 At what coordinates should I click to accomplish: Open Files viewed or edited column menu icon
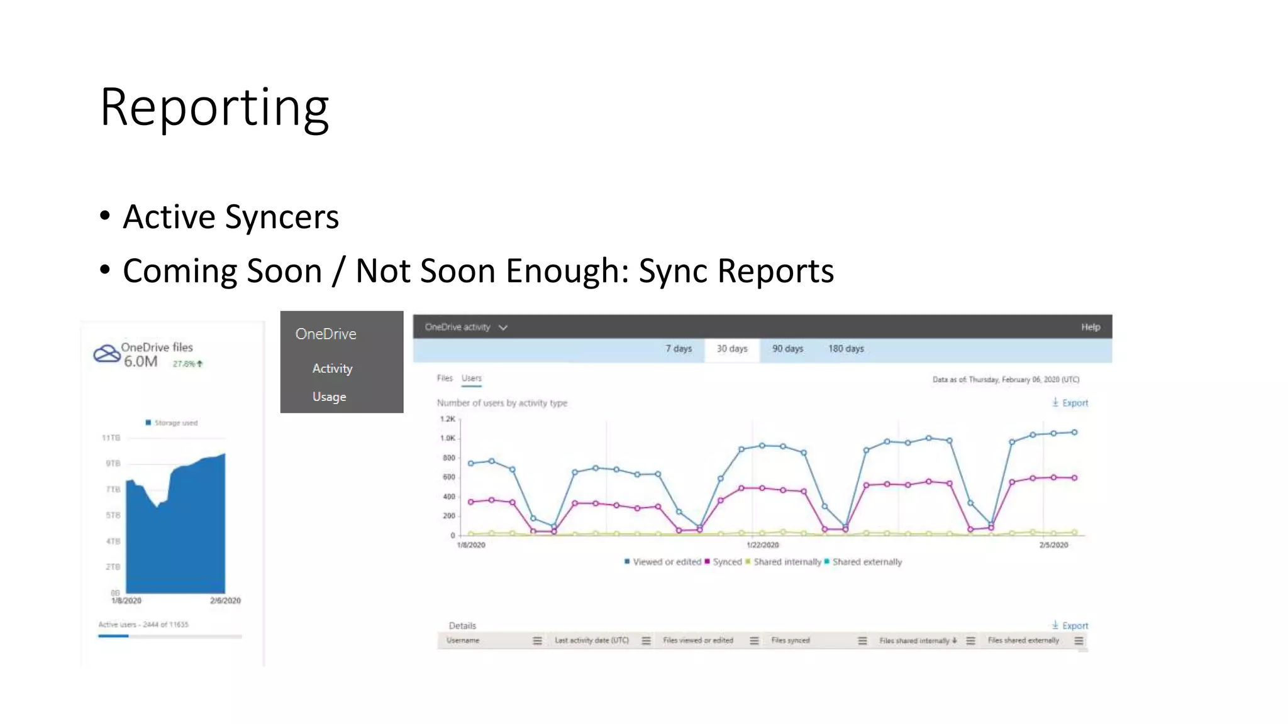click(754, 641)
